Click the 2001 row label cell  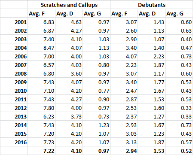click(x=14, y=22)
